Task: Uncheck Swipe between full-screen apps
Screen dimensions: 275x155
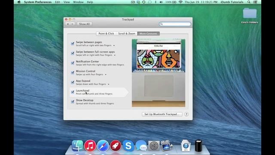Action: click(73, 53)
